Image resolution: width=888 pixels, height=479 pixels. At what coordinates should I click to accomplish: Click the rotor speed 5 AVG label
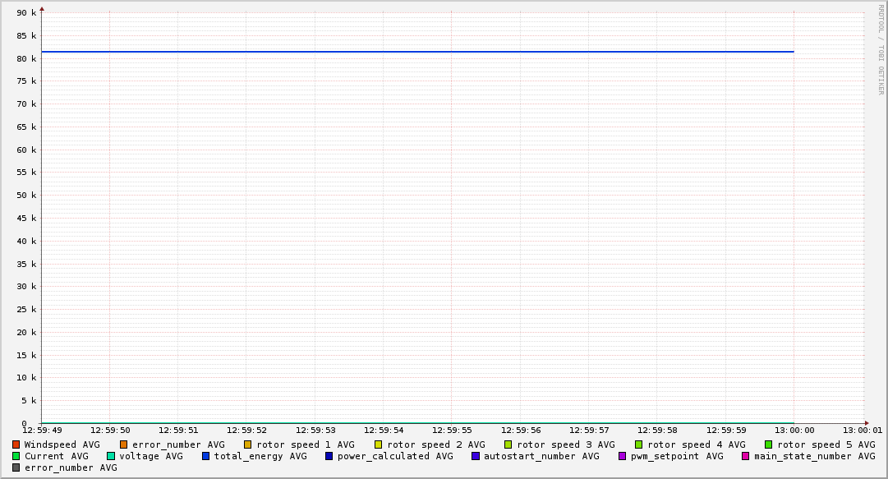pos(826,444)
